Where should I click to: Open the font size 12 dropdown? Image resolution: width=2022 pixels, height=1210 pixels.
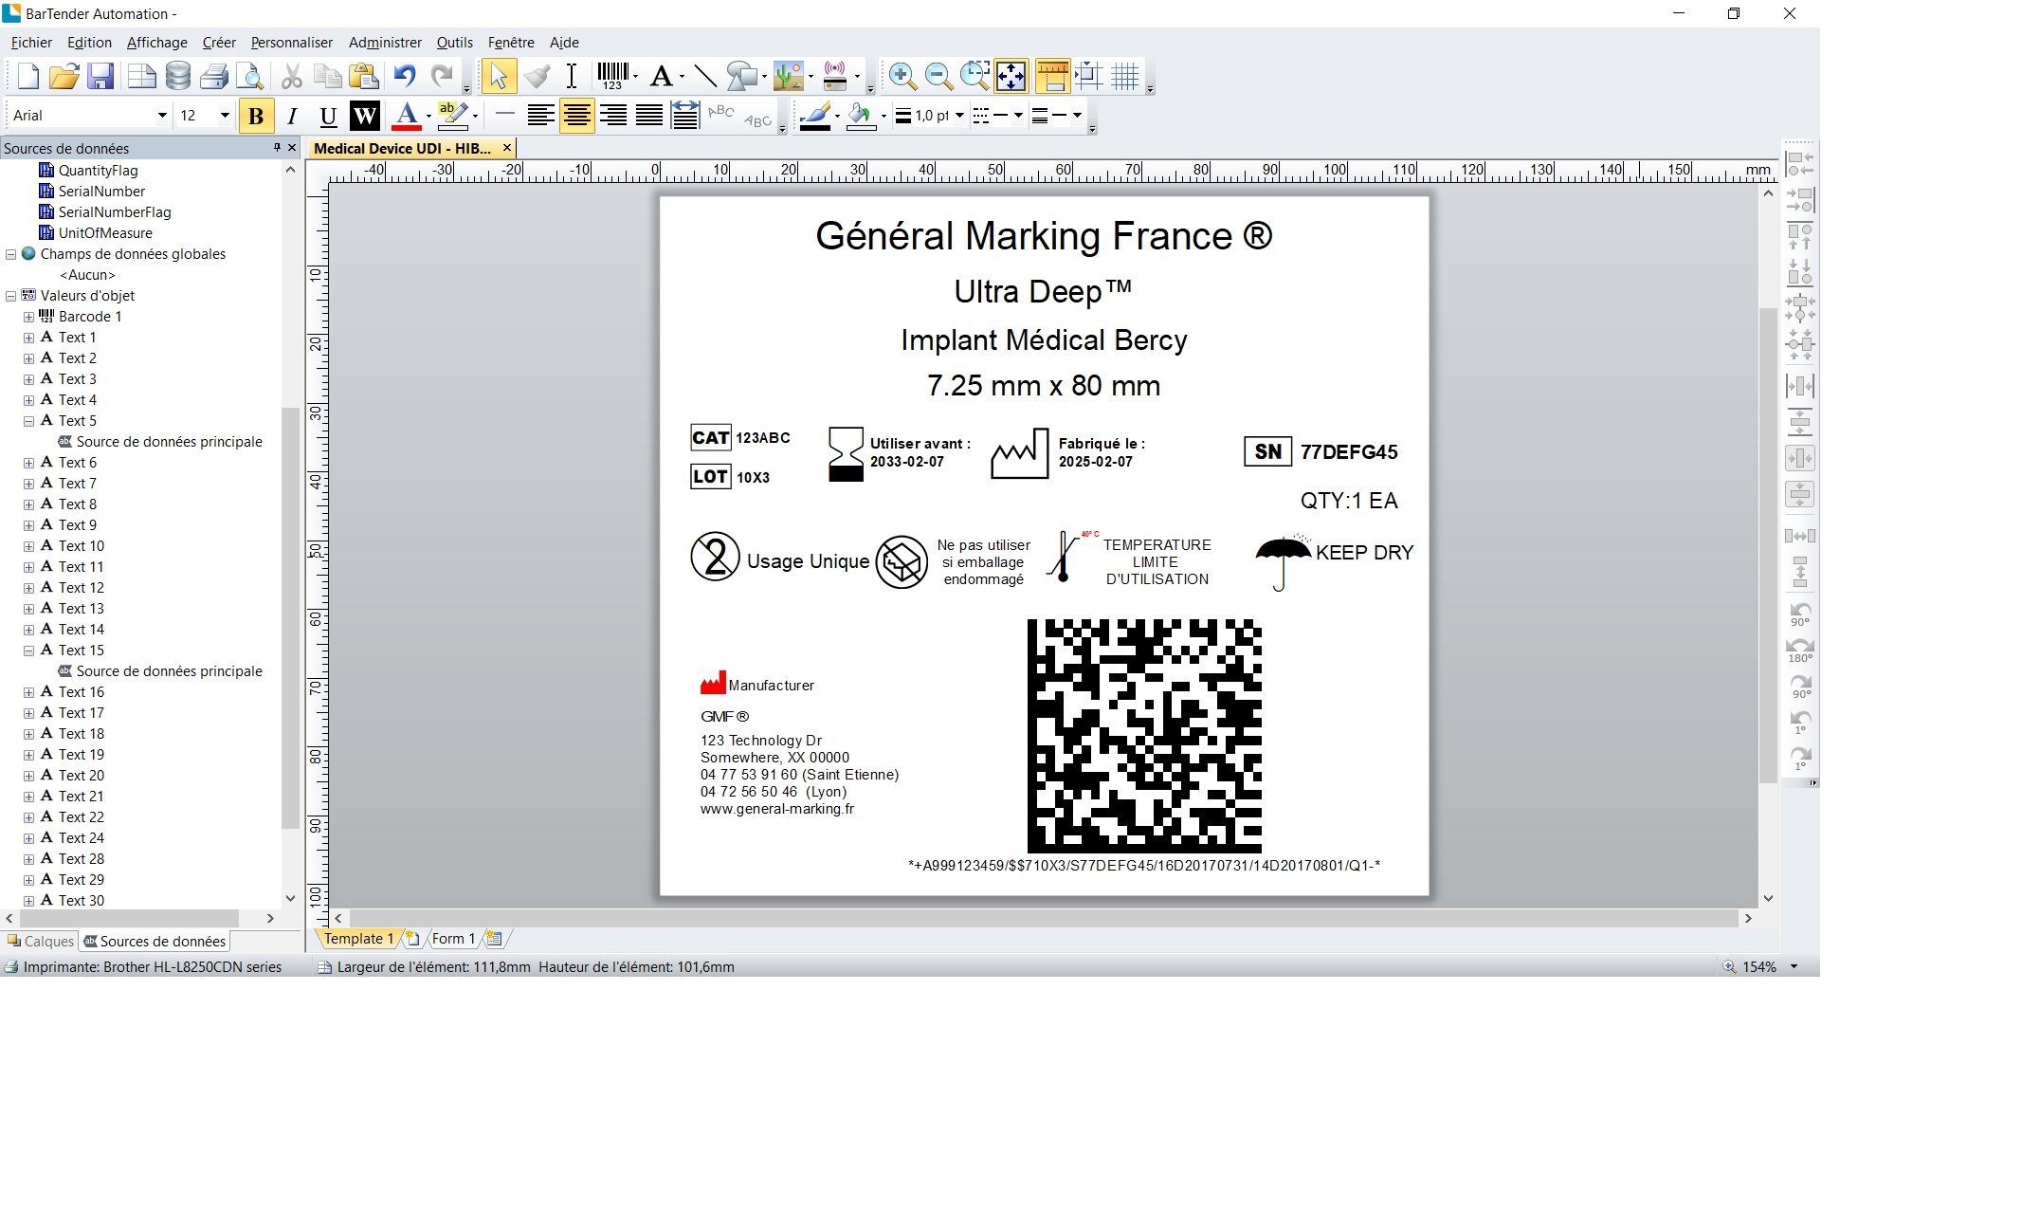click(x=225, y=116)
